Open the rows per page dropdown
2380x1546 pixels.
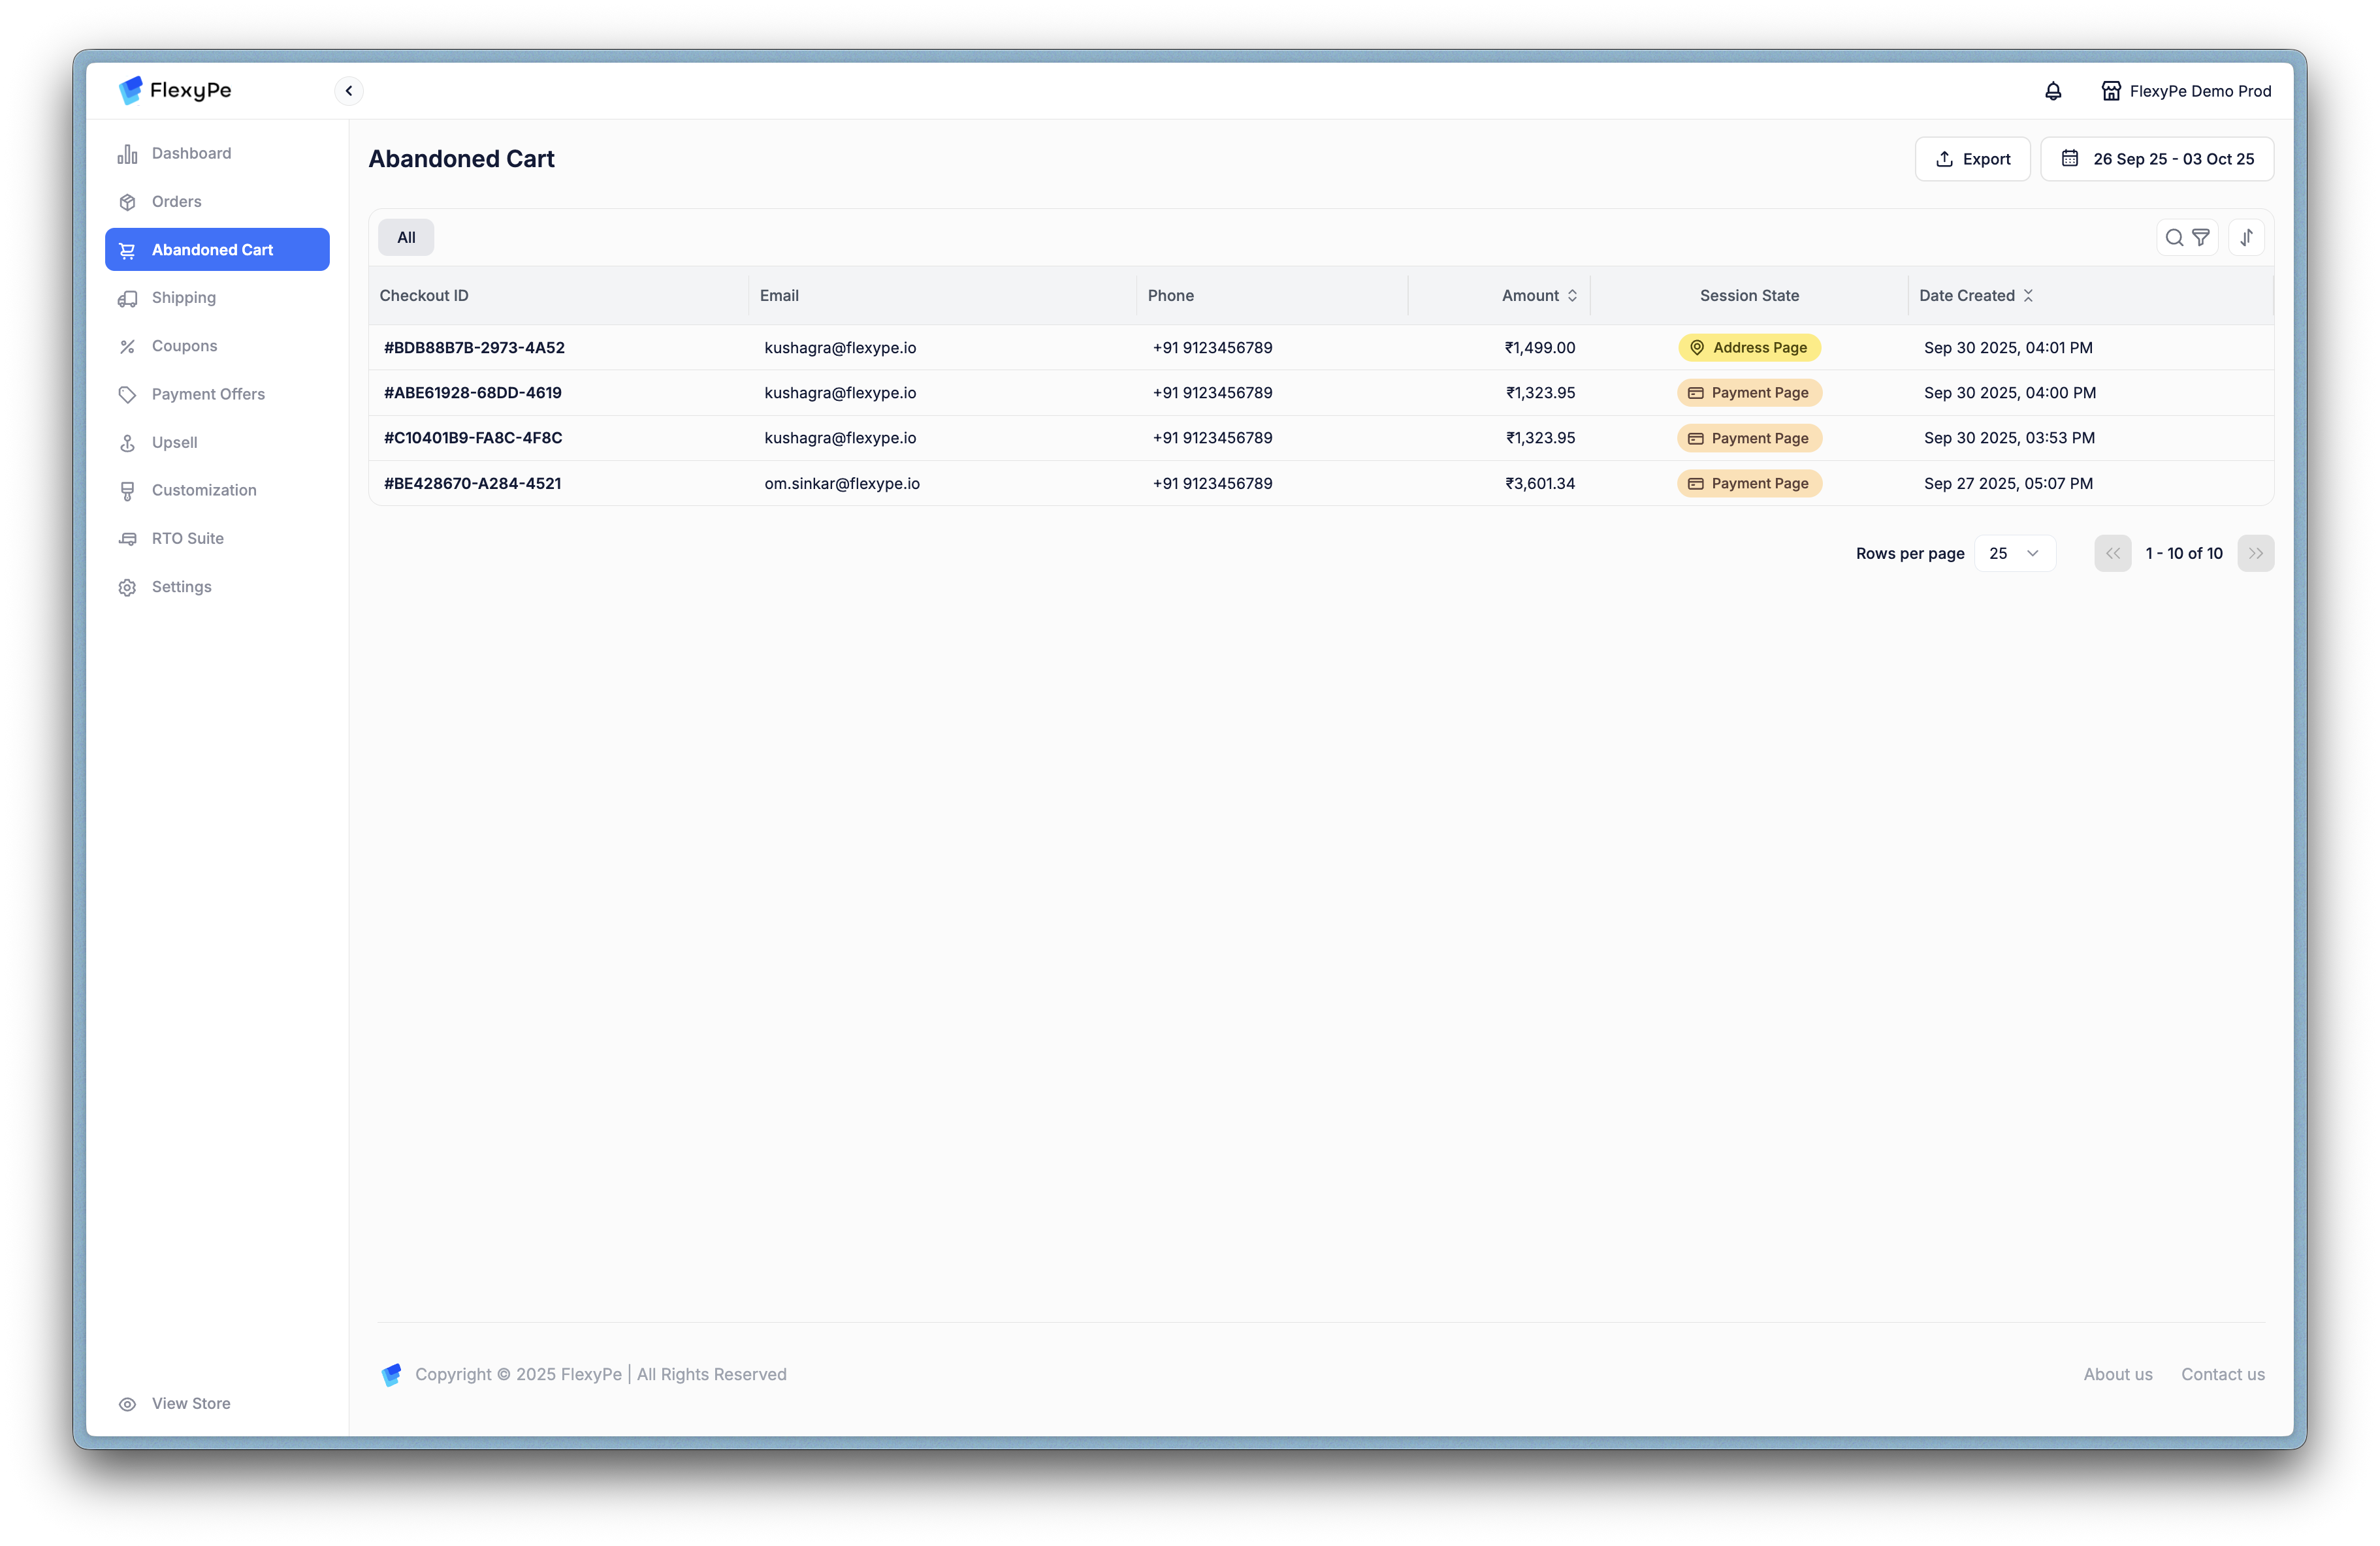(2014, 554)
